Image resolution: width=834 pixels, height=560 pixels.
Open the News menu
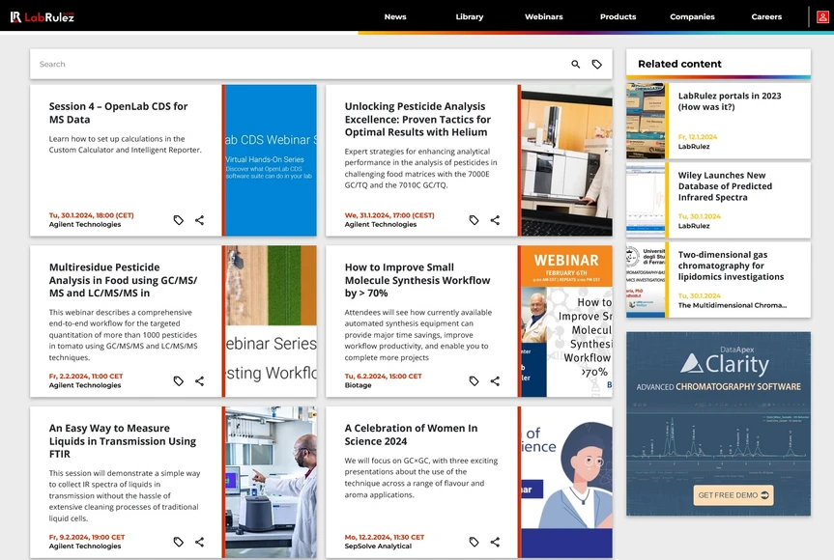395,17
